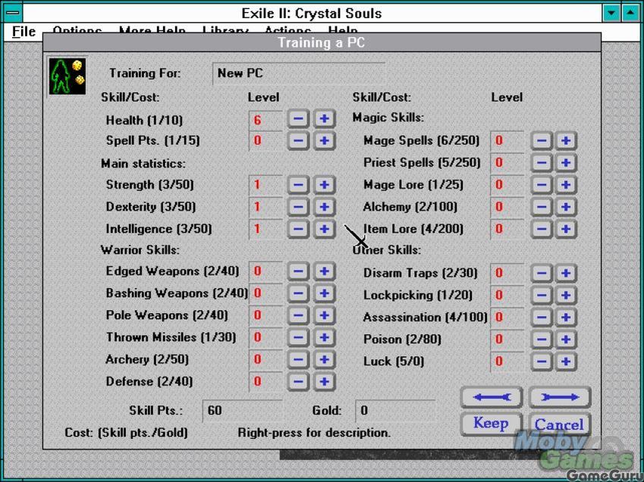The width and height of the screenshot is (644, 482).
Task: Add a level to Mage Spells
Action: tap(566, 141)
